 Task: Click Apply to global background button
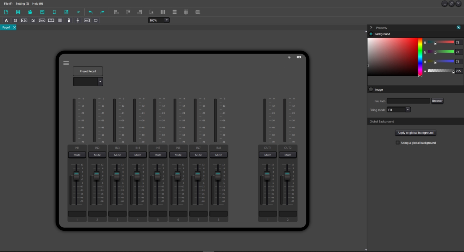[x=415, y=133]
